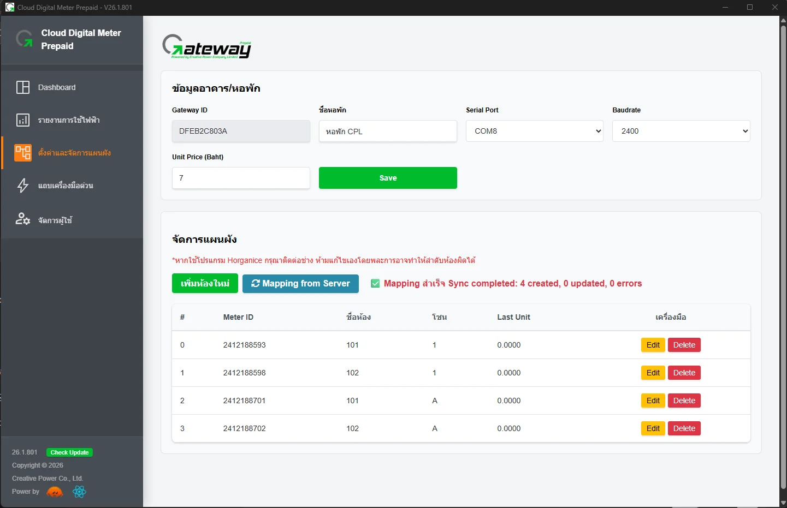This screenshot has width=787, height=508.
Task: Click the app icon in the title bar
Action: tap(10, 7)
